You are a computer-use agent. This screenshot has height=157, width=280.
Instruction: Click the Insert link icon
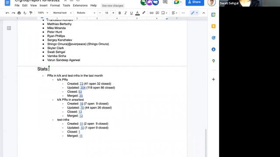click(x=151, y=13)
